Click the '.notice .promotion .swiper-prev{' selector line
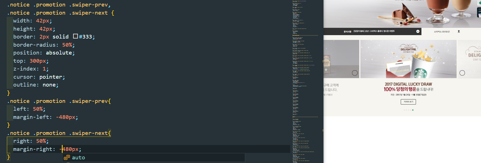This screenshot has width=481, height=163. pyautogui.click(x=59, y=101)
